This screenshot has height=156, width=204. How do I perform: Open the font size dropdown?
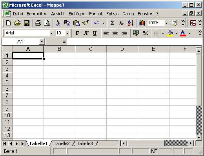(x=67, y=33)
